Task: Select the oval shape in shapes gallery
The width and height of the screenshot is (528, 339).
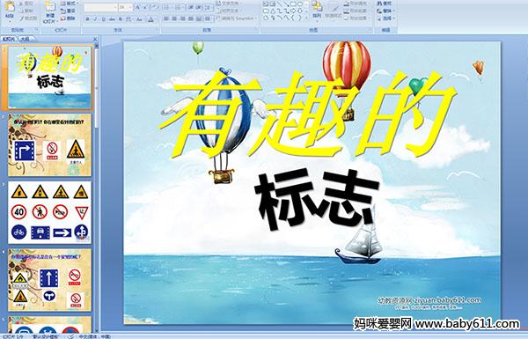Action: coord(300,4)
